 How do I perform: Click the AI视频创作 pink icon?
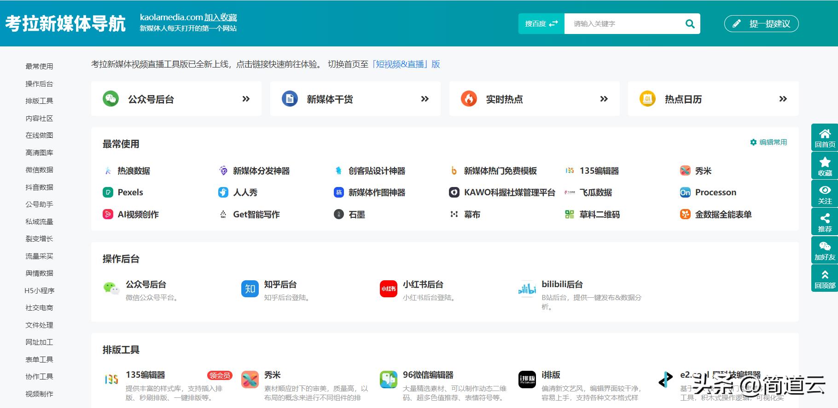(x=108, y=214)
